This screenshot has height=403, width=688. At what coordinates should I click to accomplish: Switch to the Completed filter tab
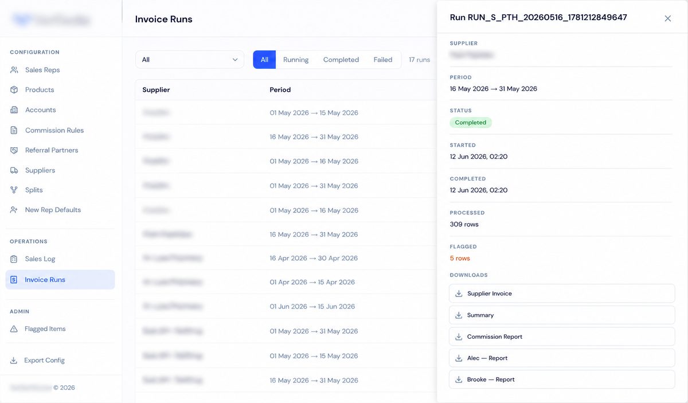click(x=341, y=60)
